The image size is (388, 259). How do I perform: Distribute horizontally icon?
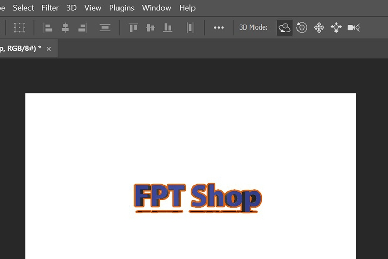190,27
